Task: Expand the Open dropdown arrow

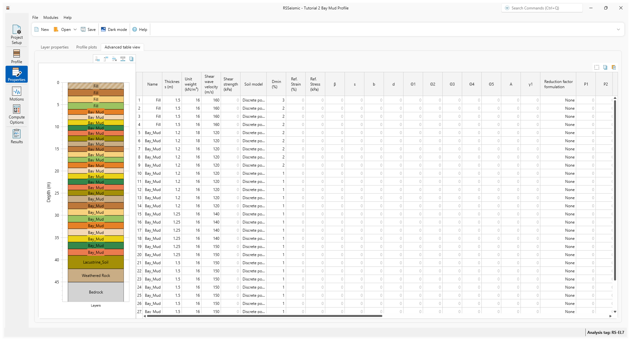Action: (75, 29)
